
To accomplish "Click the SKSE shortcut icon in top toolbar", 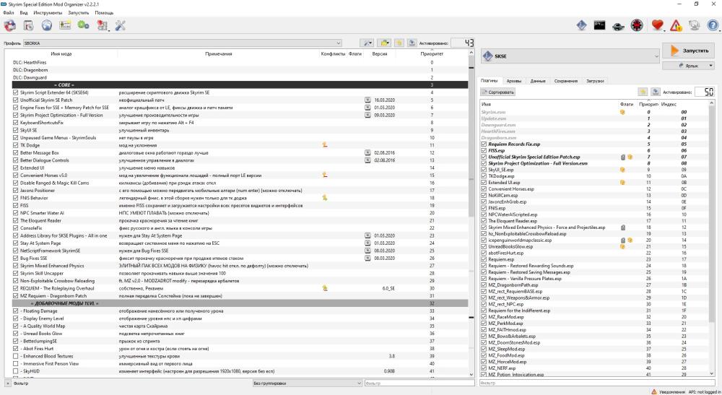I will click(x=581, y=25).
